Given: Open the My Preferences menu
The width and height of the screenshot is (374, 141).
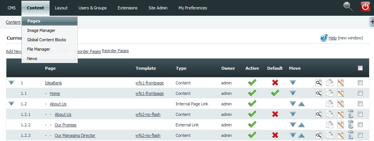Looking at the screenshot, I should (193, 8).
